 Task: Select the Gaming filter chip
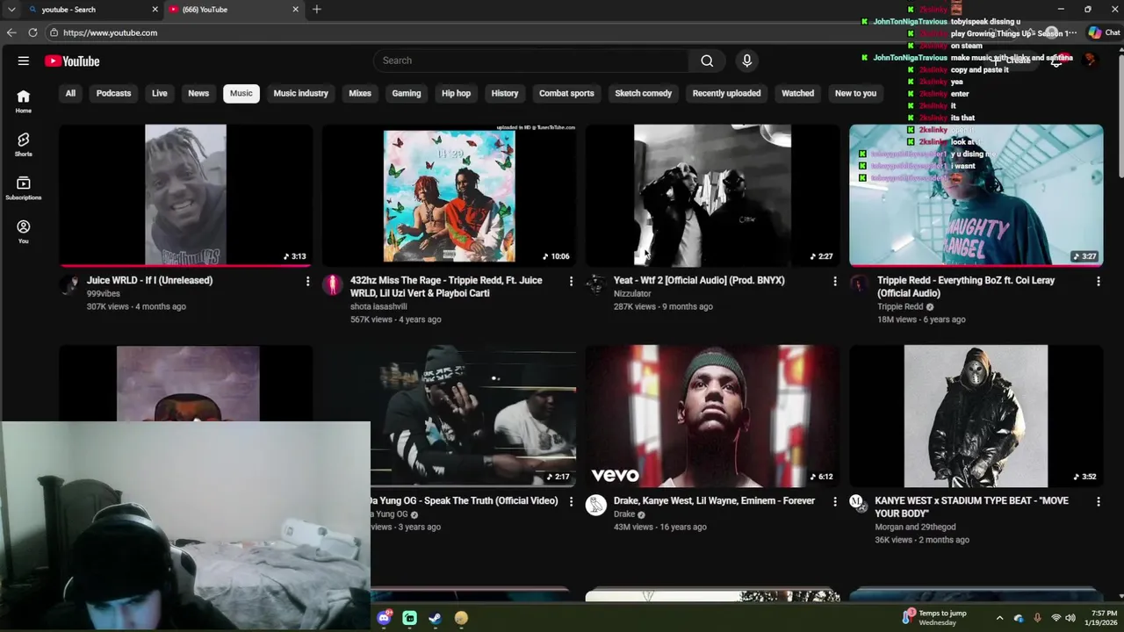[407, 93]
